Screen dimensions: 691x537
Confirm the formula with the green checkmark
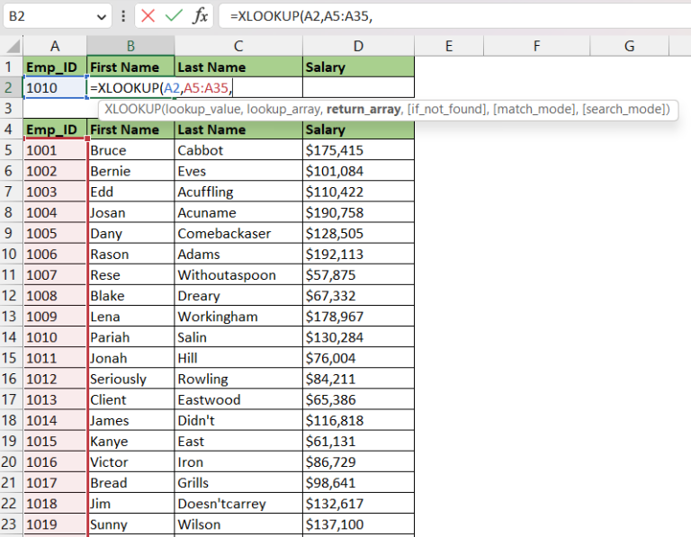pos(174,16)
